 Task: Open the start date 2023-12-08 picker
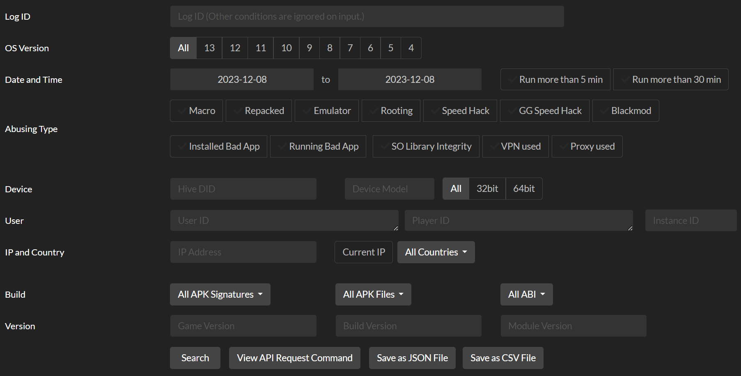[242, 80]
